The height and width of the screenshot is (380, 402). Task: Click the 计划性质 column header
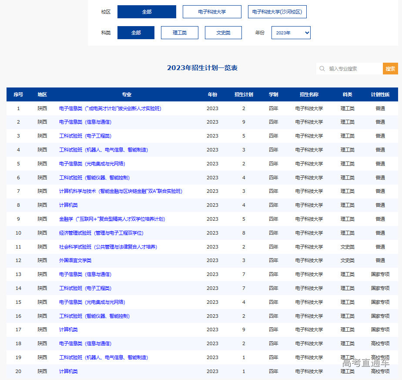click(380, 94)
